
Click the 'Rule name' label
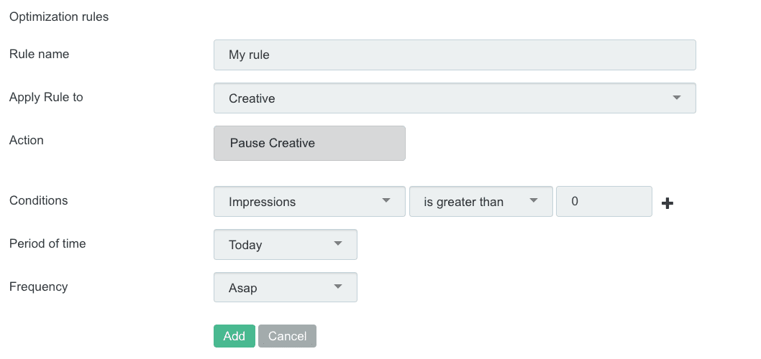(x=40, y=54)
